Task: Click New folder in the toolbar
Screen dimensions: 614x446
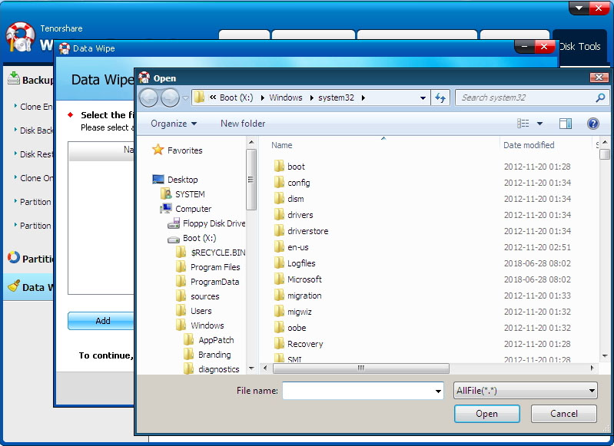Action: [x=243, y=124]
